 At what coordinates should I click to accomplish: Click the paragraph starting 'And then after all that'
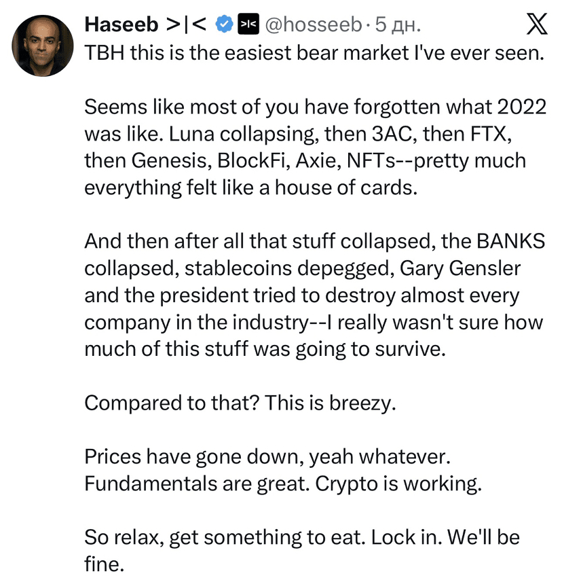(314, 295)
